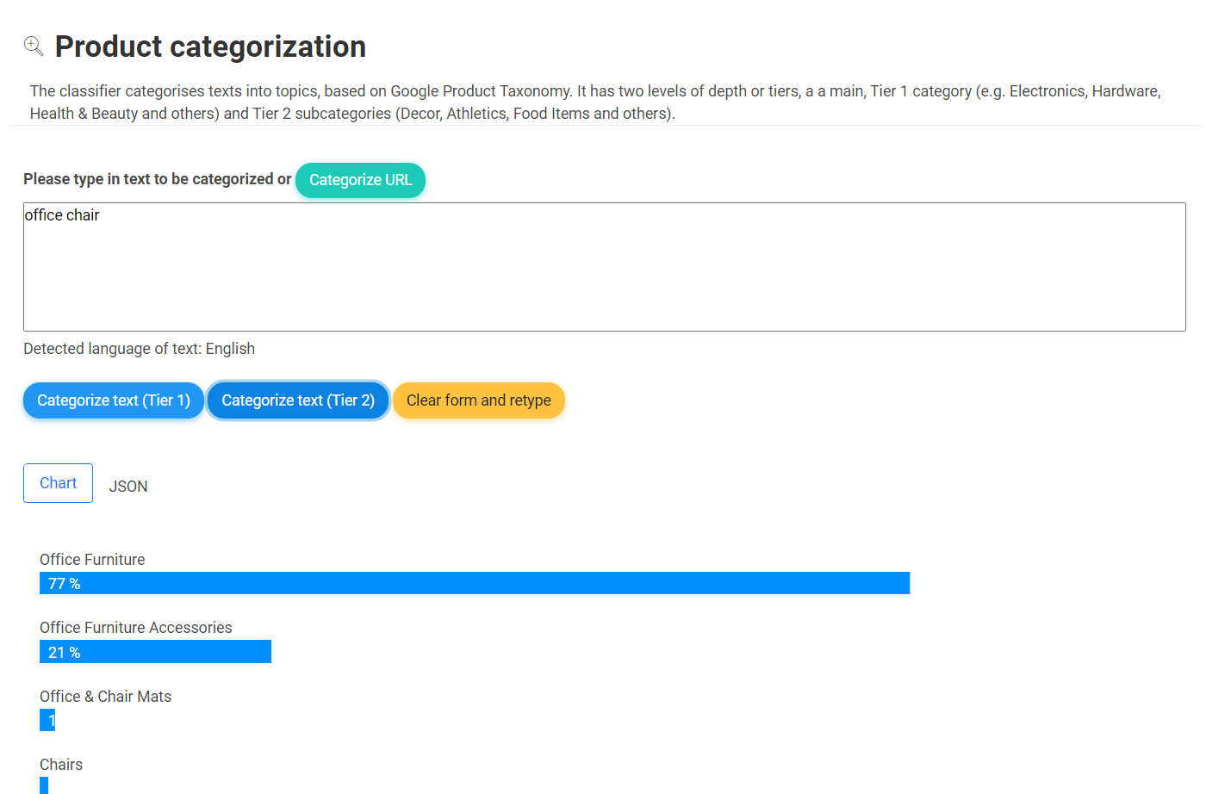Run Categorize text (Tier 2)
1206x794 pixels.
tap(298, 400)
